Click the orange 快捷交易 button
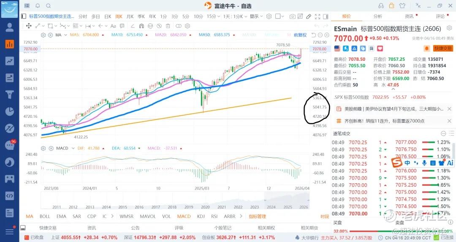Image resolution: width=456 pixels, height=242 pixels. 443,48
